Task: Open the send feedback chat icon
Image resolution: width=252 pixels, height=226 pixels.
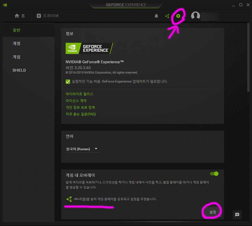Action: pyautogui.click(x=237, y=215)
